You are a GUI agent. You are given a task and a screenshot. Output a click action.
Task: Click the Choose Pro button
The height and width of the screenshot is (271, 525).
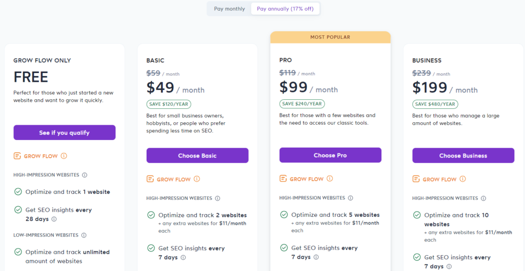330,155
